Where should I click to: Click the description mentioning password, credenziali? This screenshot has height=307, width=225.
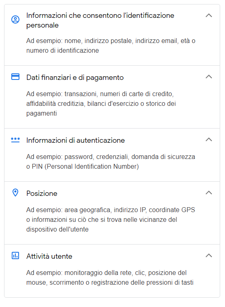point(111,161)
